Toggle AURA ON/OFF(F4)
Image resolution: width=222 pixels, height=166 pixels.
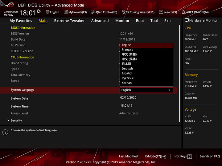click(x=195, y=12)
